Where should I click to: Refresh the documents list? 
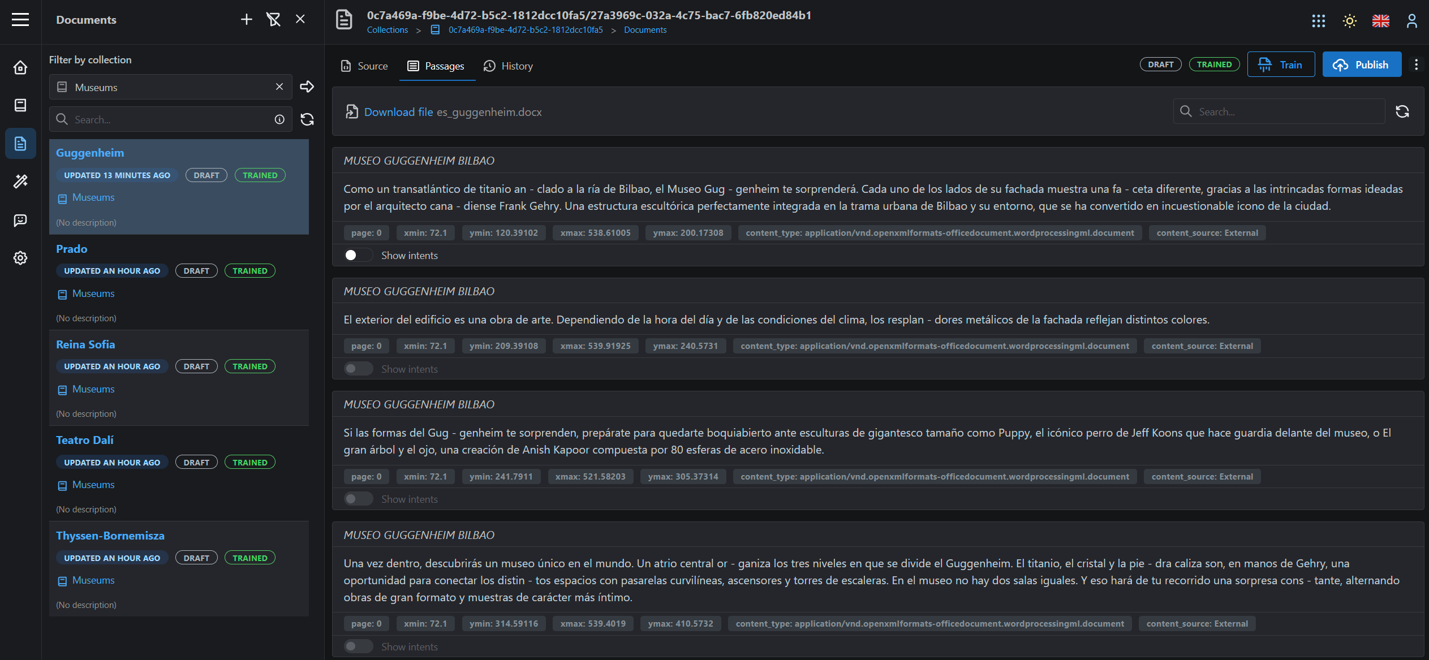307,119
